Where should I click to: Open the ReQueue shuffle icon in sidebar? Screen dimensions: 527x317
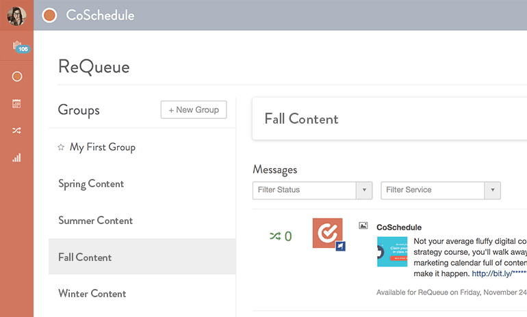click(x=16, y=130)
